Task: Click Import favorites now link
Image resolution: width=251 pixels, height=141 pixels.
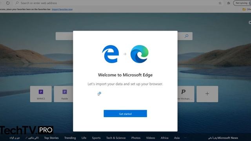Action: tap(62, 9)
